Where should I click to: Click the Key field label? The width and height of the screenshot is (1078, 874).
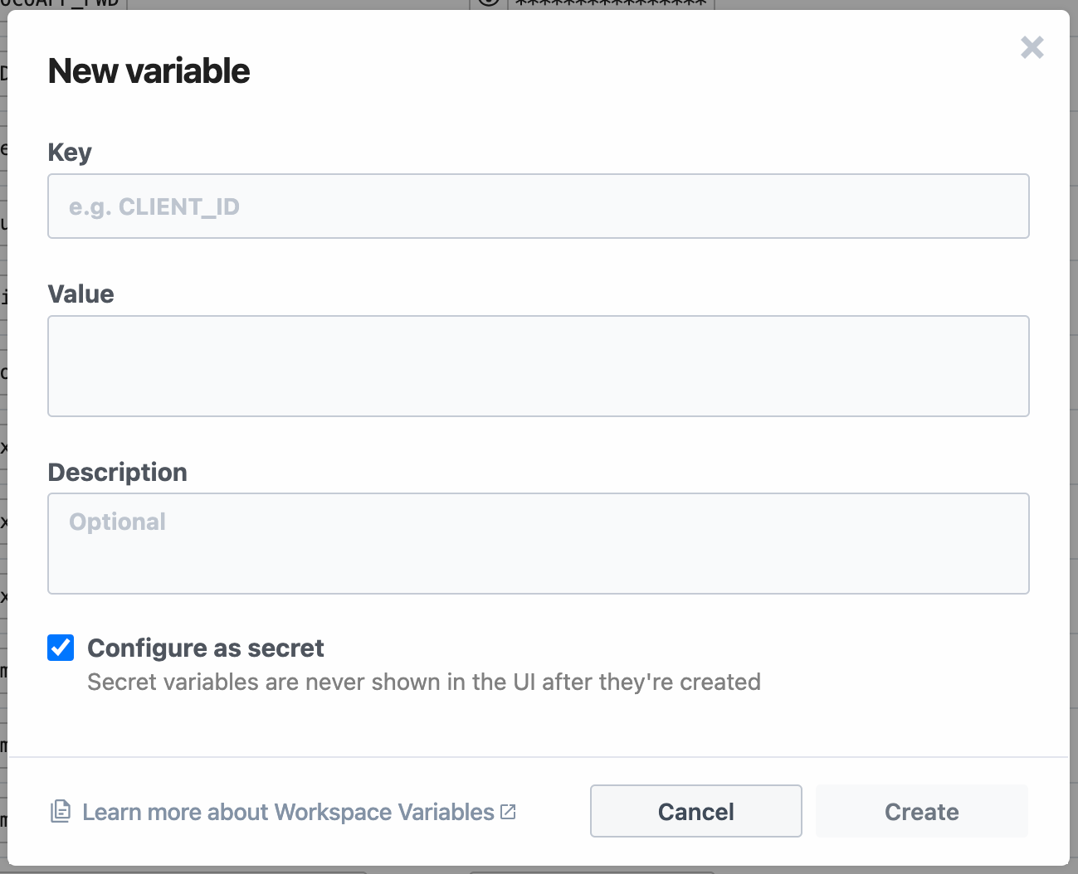pos(70,153)
